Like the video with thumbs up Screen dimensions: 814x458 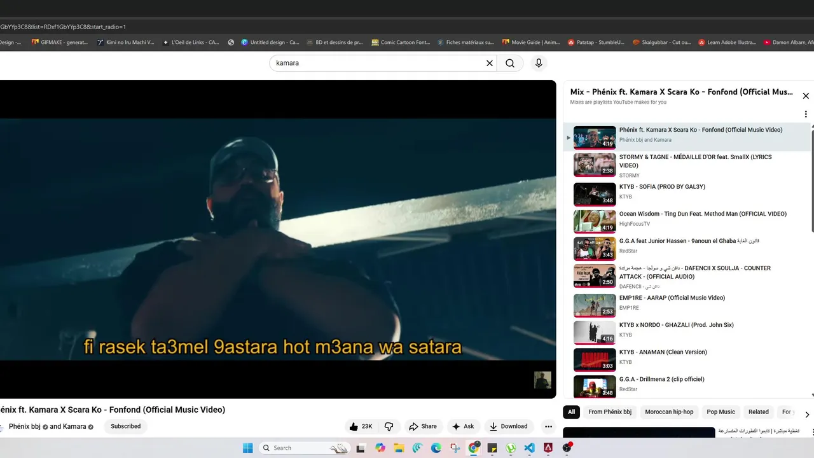[x=361, y=426]
